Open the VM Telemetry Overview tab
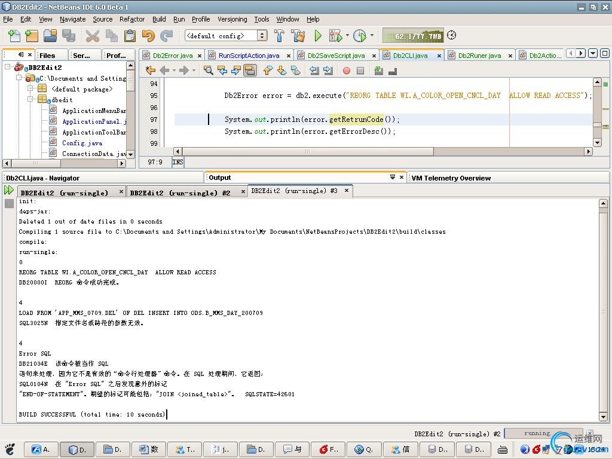 coord(451,178)
